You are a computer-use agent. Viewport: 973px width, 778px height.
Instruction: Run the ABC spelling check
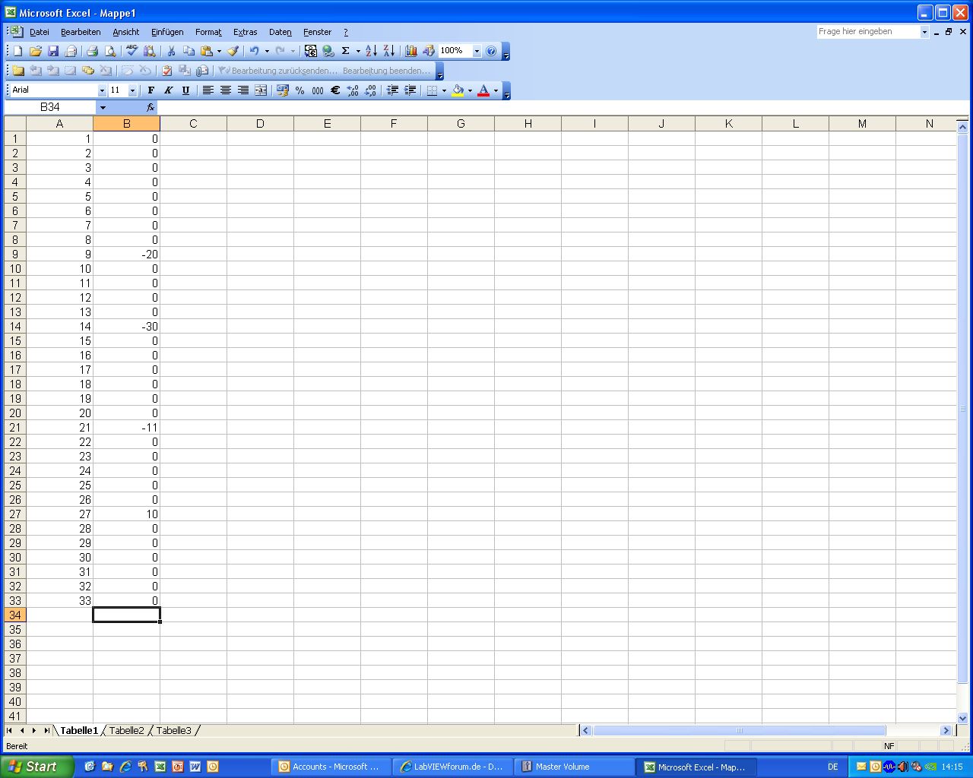[x=132, y=51]
